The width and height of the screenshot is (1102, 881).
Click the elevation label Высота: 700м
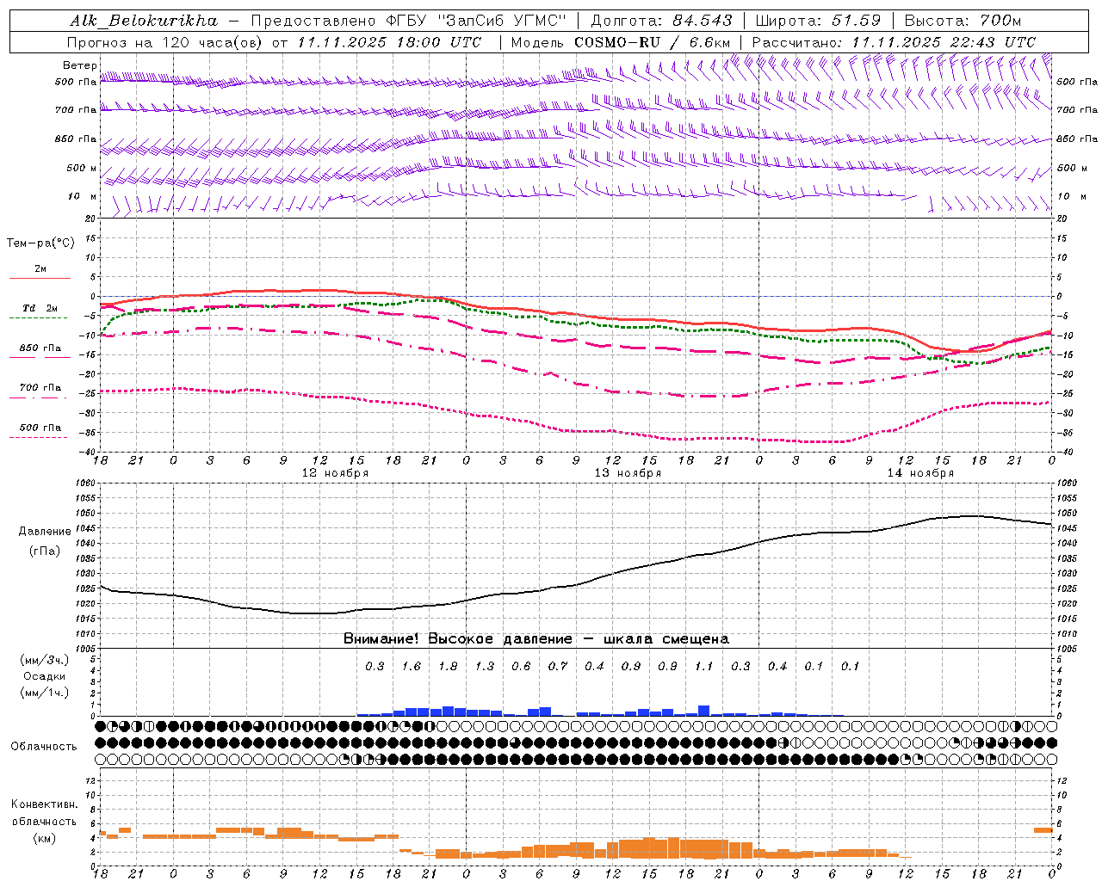(x=963, y=21)
